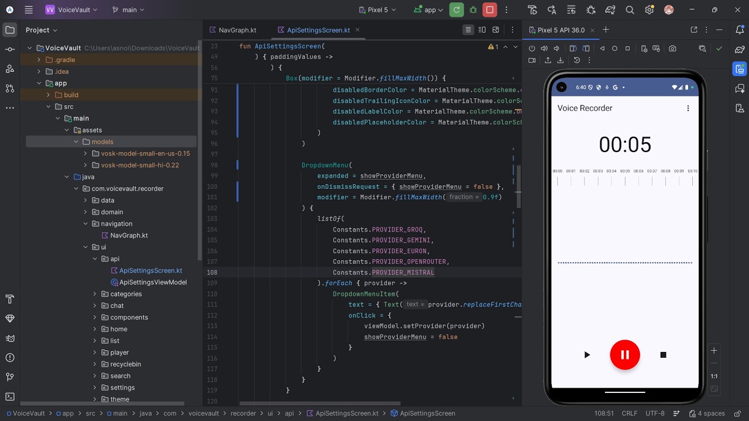Viewport: 749px width, 421px height.
Task: Open Search Everywhere magnifier icon
Action: (x=630, y=10)
